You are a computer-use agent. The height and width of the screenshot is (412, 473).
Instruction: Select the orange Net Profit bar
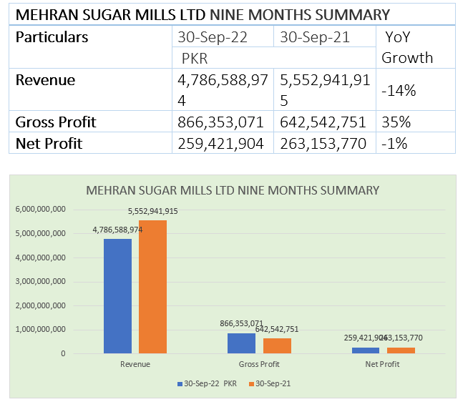coord(401,350)
